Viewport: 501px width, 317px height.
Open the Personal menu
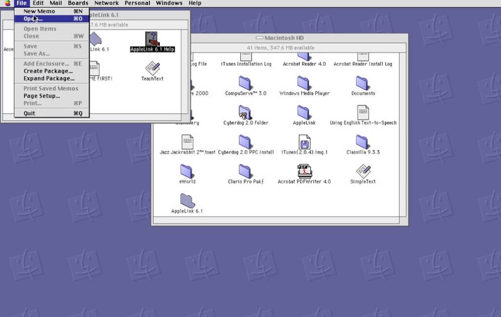pos(137,3)
